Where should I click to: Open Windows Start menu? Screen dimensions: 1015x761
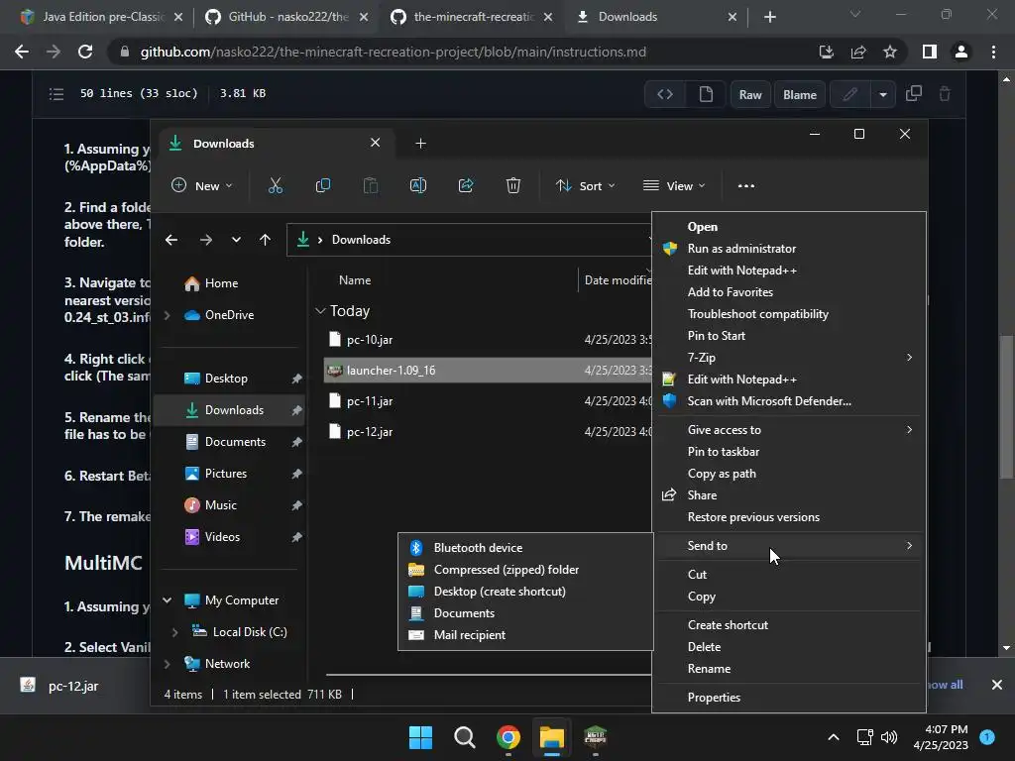pos(420,737)
